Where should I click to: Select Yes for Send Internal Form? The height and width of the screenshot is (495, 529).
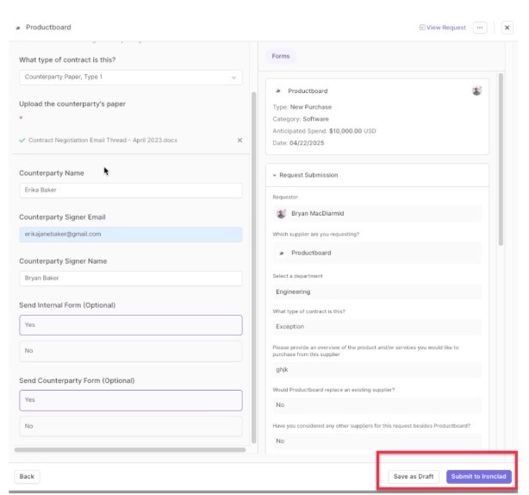131,325
